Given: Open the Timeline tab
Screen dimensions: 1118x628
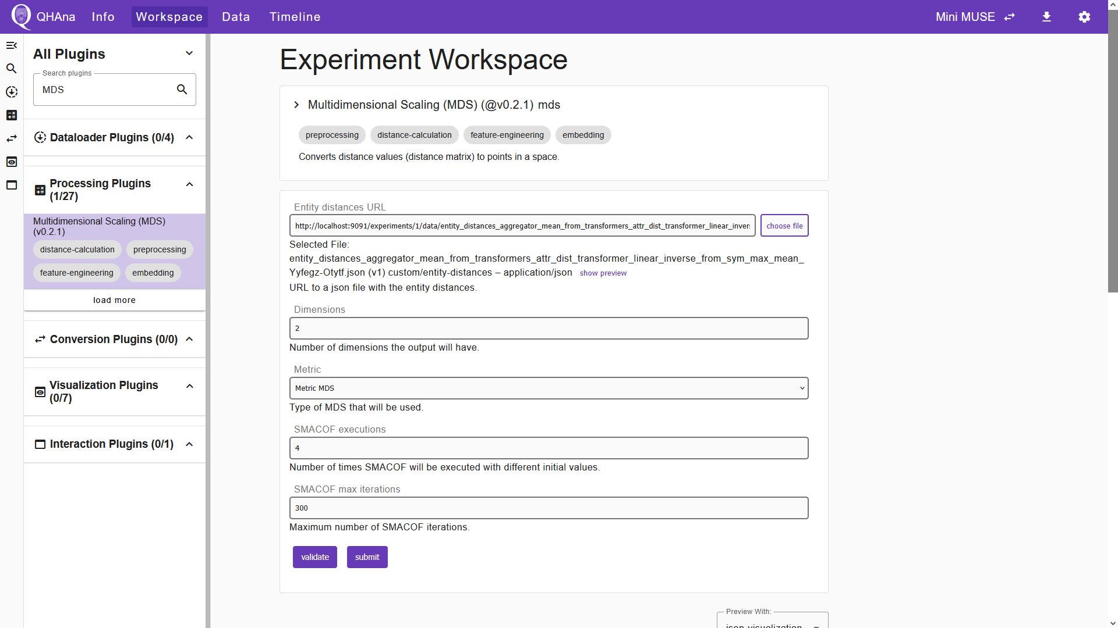Looking at the screenshot, I should pos(295,17).
